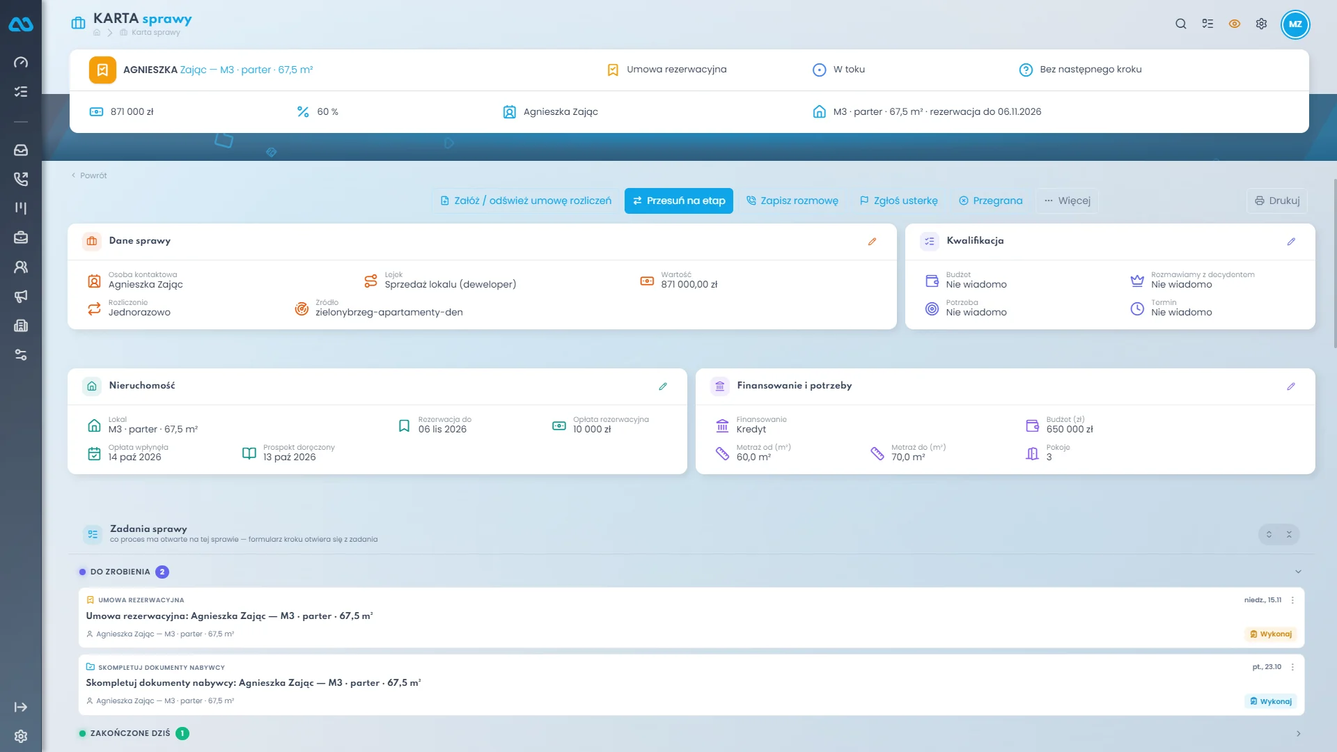Screen dimensions: 1337x752
Task: Open options menu for Skompletuj dokumenty task
Action: [x=1292, y=667]
